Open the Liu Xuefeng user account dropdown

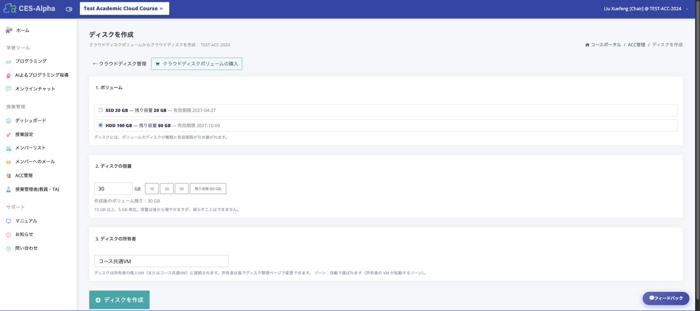point(646,8)
